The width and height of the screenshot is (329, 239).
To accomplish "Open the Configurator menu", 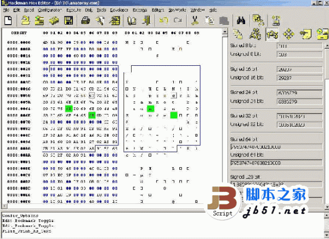I will tap(50, 10).
